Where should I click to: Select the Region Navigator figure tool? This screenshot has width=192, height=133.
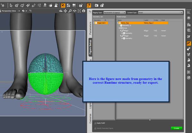tap(56, 5)
